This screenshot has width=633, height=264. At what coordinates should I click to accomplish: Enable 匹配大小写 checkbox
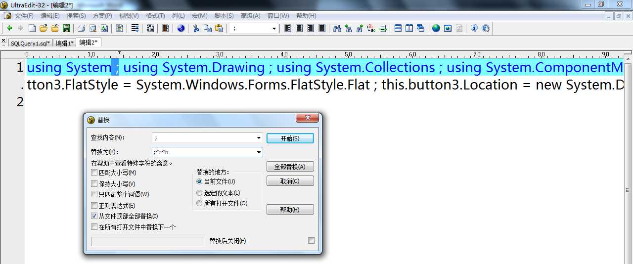coord(94,173)
